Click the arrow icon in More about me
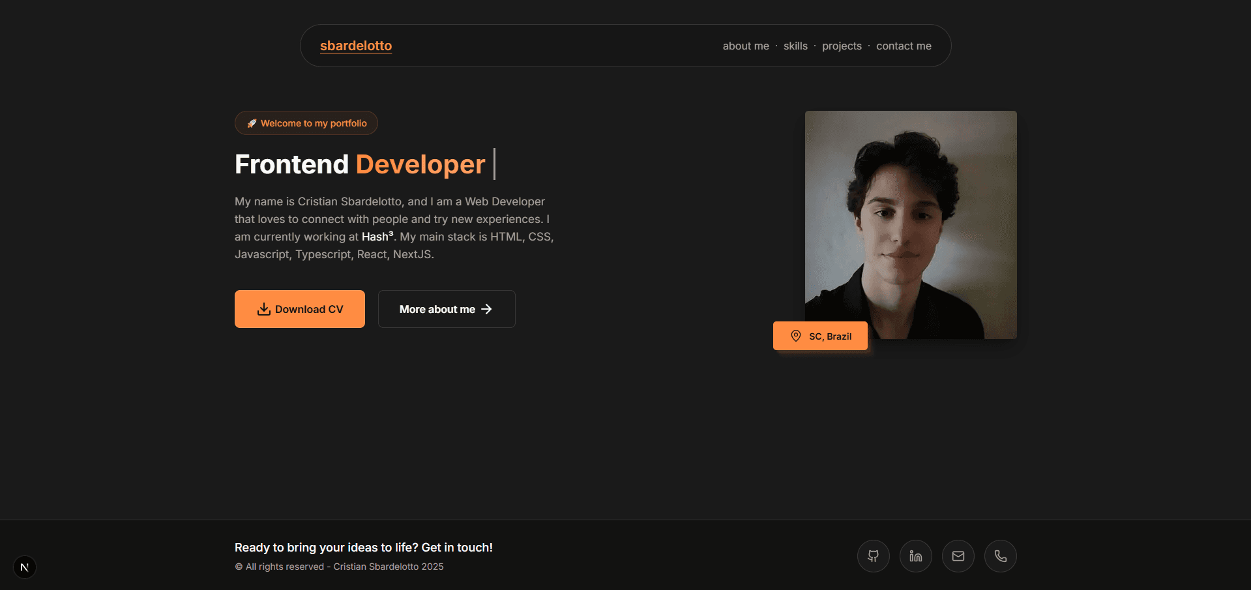 pos(486,309)
